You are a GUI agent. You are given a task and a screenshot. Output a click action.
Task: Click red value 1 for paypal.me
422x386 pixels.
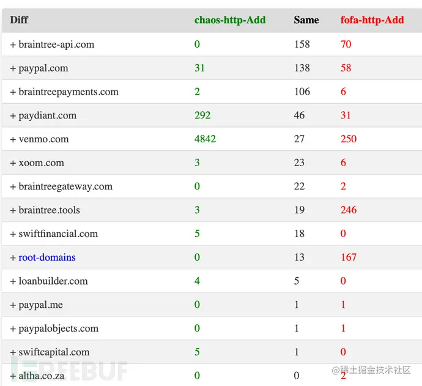coord(344,305)
